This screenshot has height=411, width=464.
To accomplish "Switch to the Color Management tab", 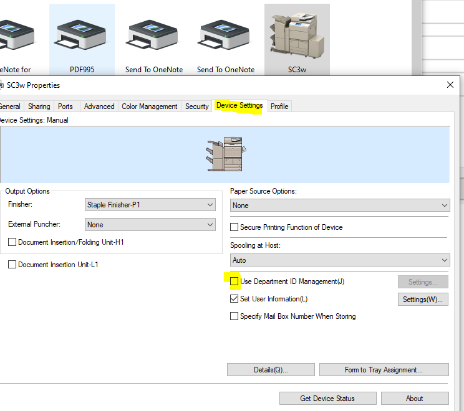I will [150, 106].
